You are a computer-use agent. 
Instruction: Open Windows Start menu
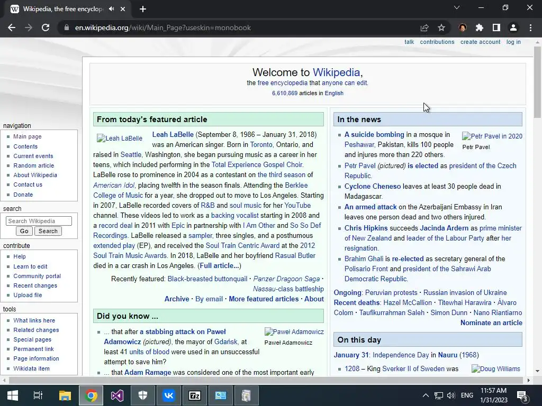[x=13, y=395]
